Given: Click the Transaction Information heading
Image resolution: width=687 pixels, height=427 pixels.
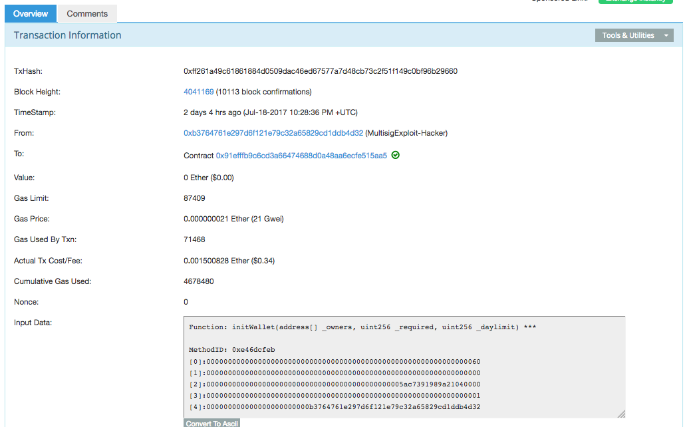Looking at the screenshot, I should pyautogui.click(x=67, y=35).
